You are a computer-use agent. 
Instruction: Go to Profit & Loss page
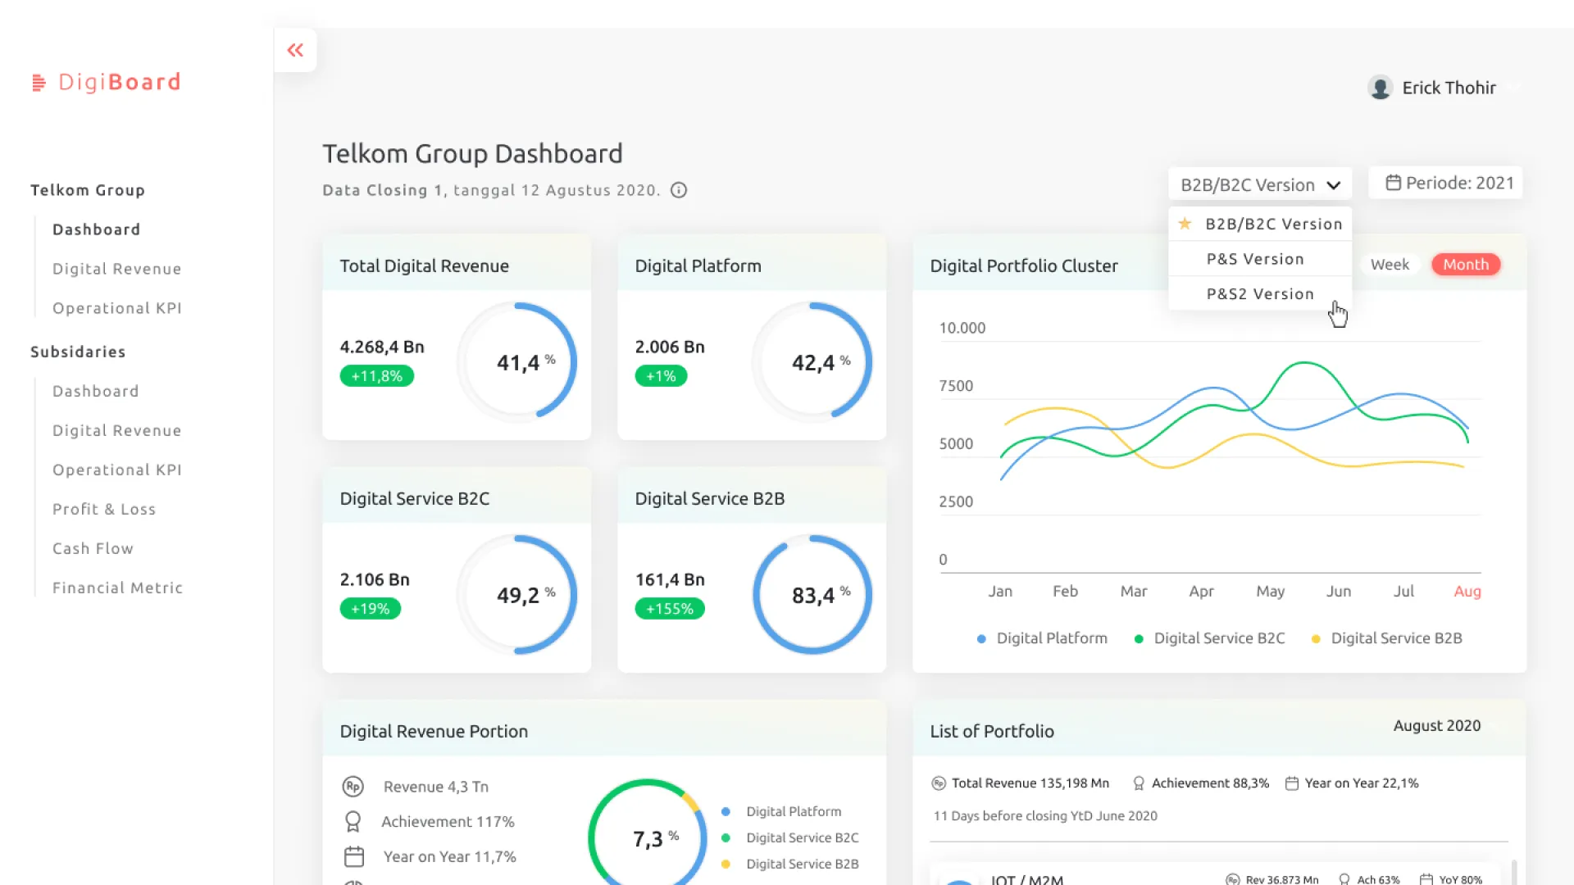coord(103,509)
